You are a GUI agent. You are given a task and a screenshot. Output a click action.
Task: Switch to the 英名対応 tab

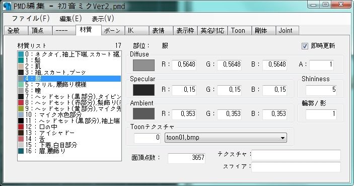click(213, 31)
